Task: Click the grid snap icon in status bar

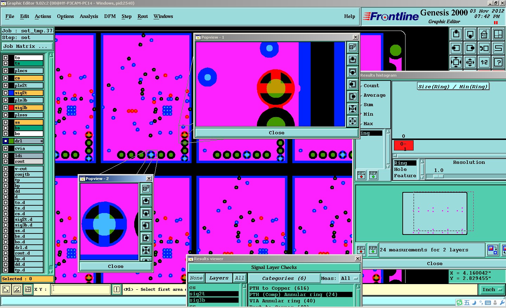Action: click(28, 289)
